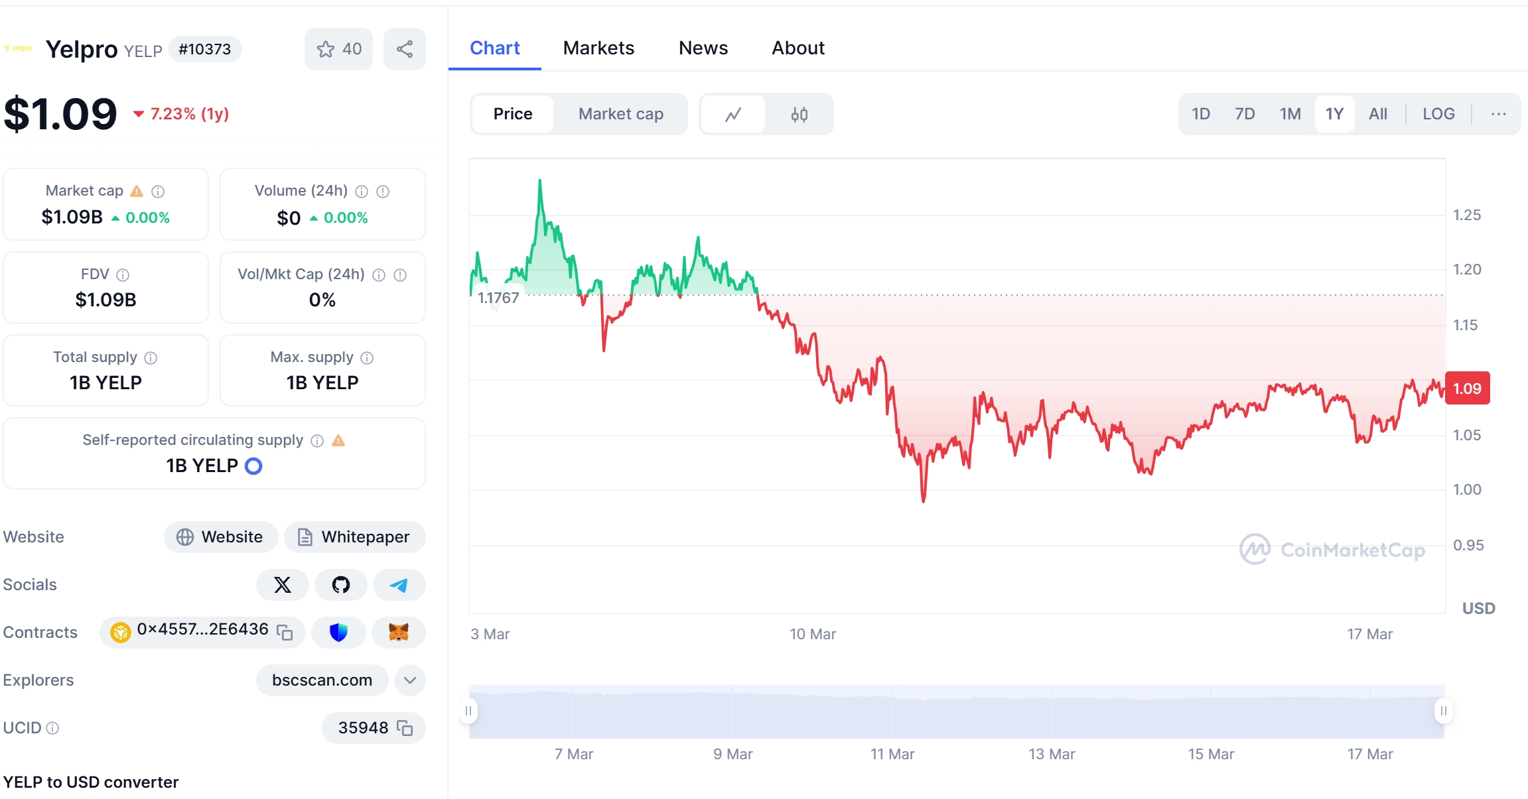Click the #10373 rank badge
Viewport: 1528px width, 799px height.
click(x=205, y=50)
